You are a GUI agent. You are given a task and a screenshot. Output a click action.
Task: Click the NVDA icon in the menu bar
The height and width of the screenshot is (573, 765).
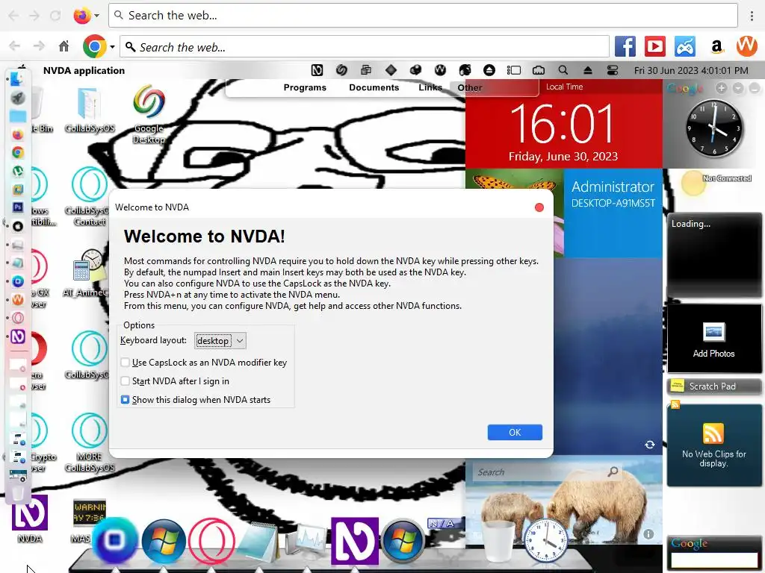coord(317,70)
